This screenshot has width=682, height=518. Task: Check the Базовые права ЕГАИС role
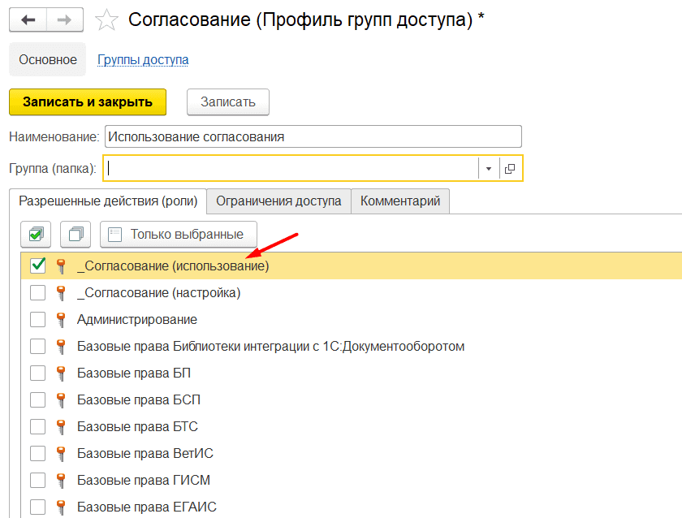pyautogui.click(x=38, y=507)
